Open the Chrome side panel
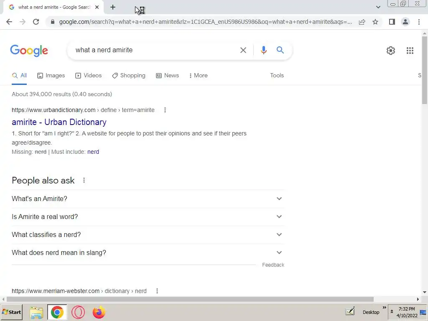This screenshot has width=428, height=321. 392,22
